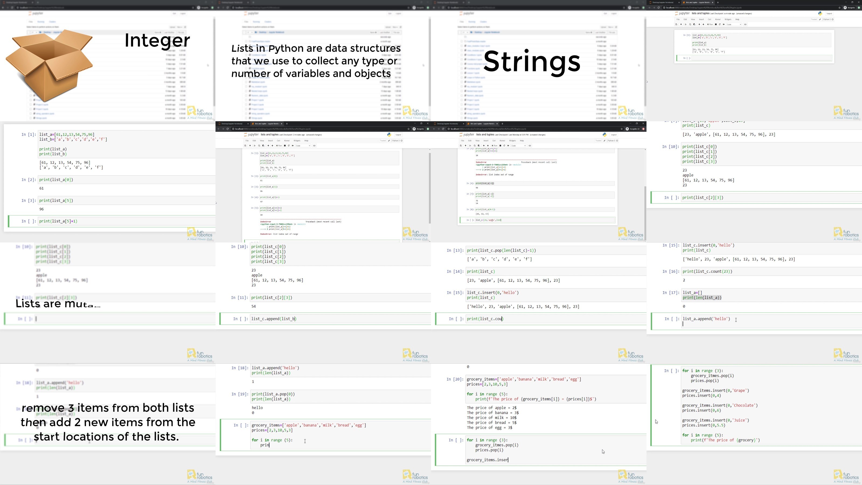Open command palette keyboard icon in 'Last Monday' notebook
The height and width of the screenshot is (485, 862).
(530, 145)
